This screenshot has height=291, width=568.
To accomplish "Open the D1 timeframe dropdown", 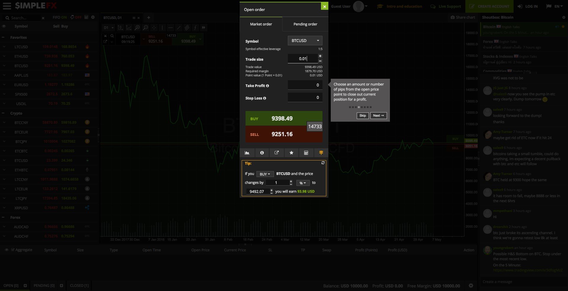I will (x=109, y=28).
